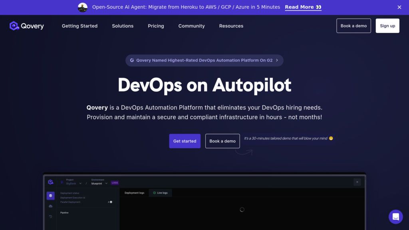Select the deployment services icon in dashboard sidebar

[51, 196]
